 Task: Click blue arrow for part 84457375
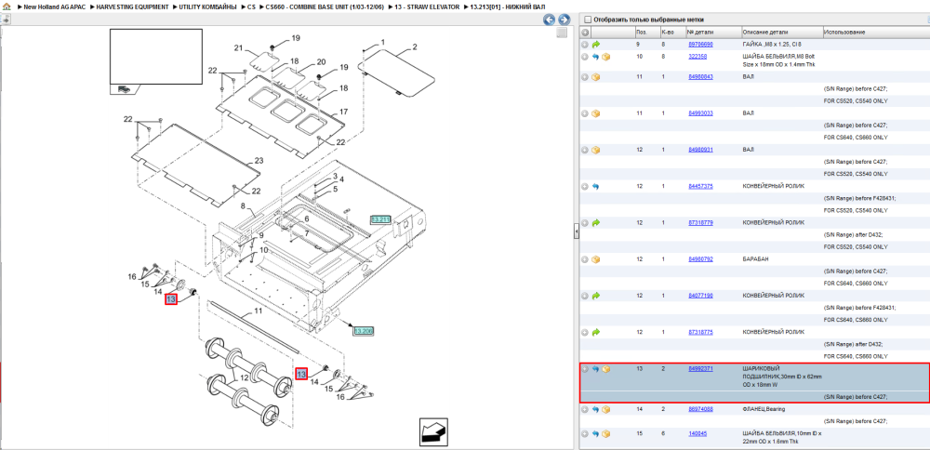(x=596, y=186)
